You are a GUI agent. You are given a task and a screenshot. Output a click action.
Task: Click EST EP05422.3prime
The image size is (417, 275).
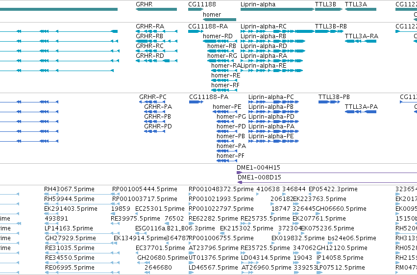(333, 189)
